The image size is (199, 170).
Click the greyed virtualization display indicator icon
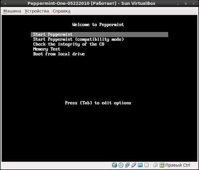click(146, 165)
